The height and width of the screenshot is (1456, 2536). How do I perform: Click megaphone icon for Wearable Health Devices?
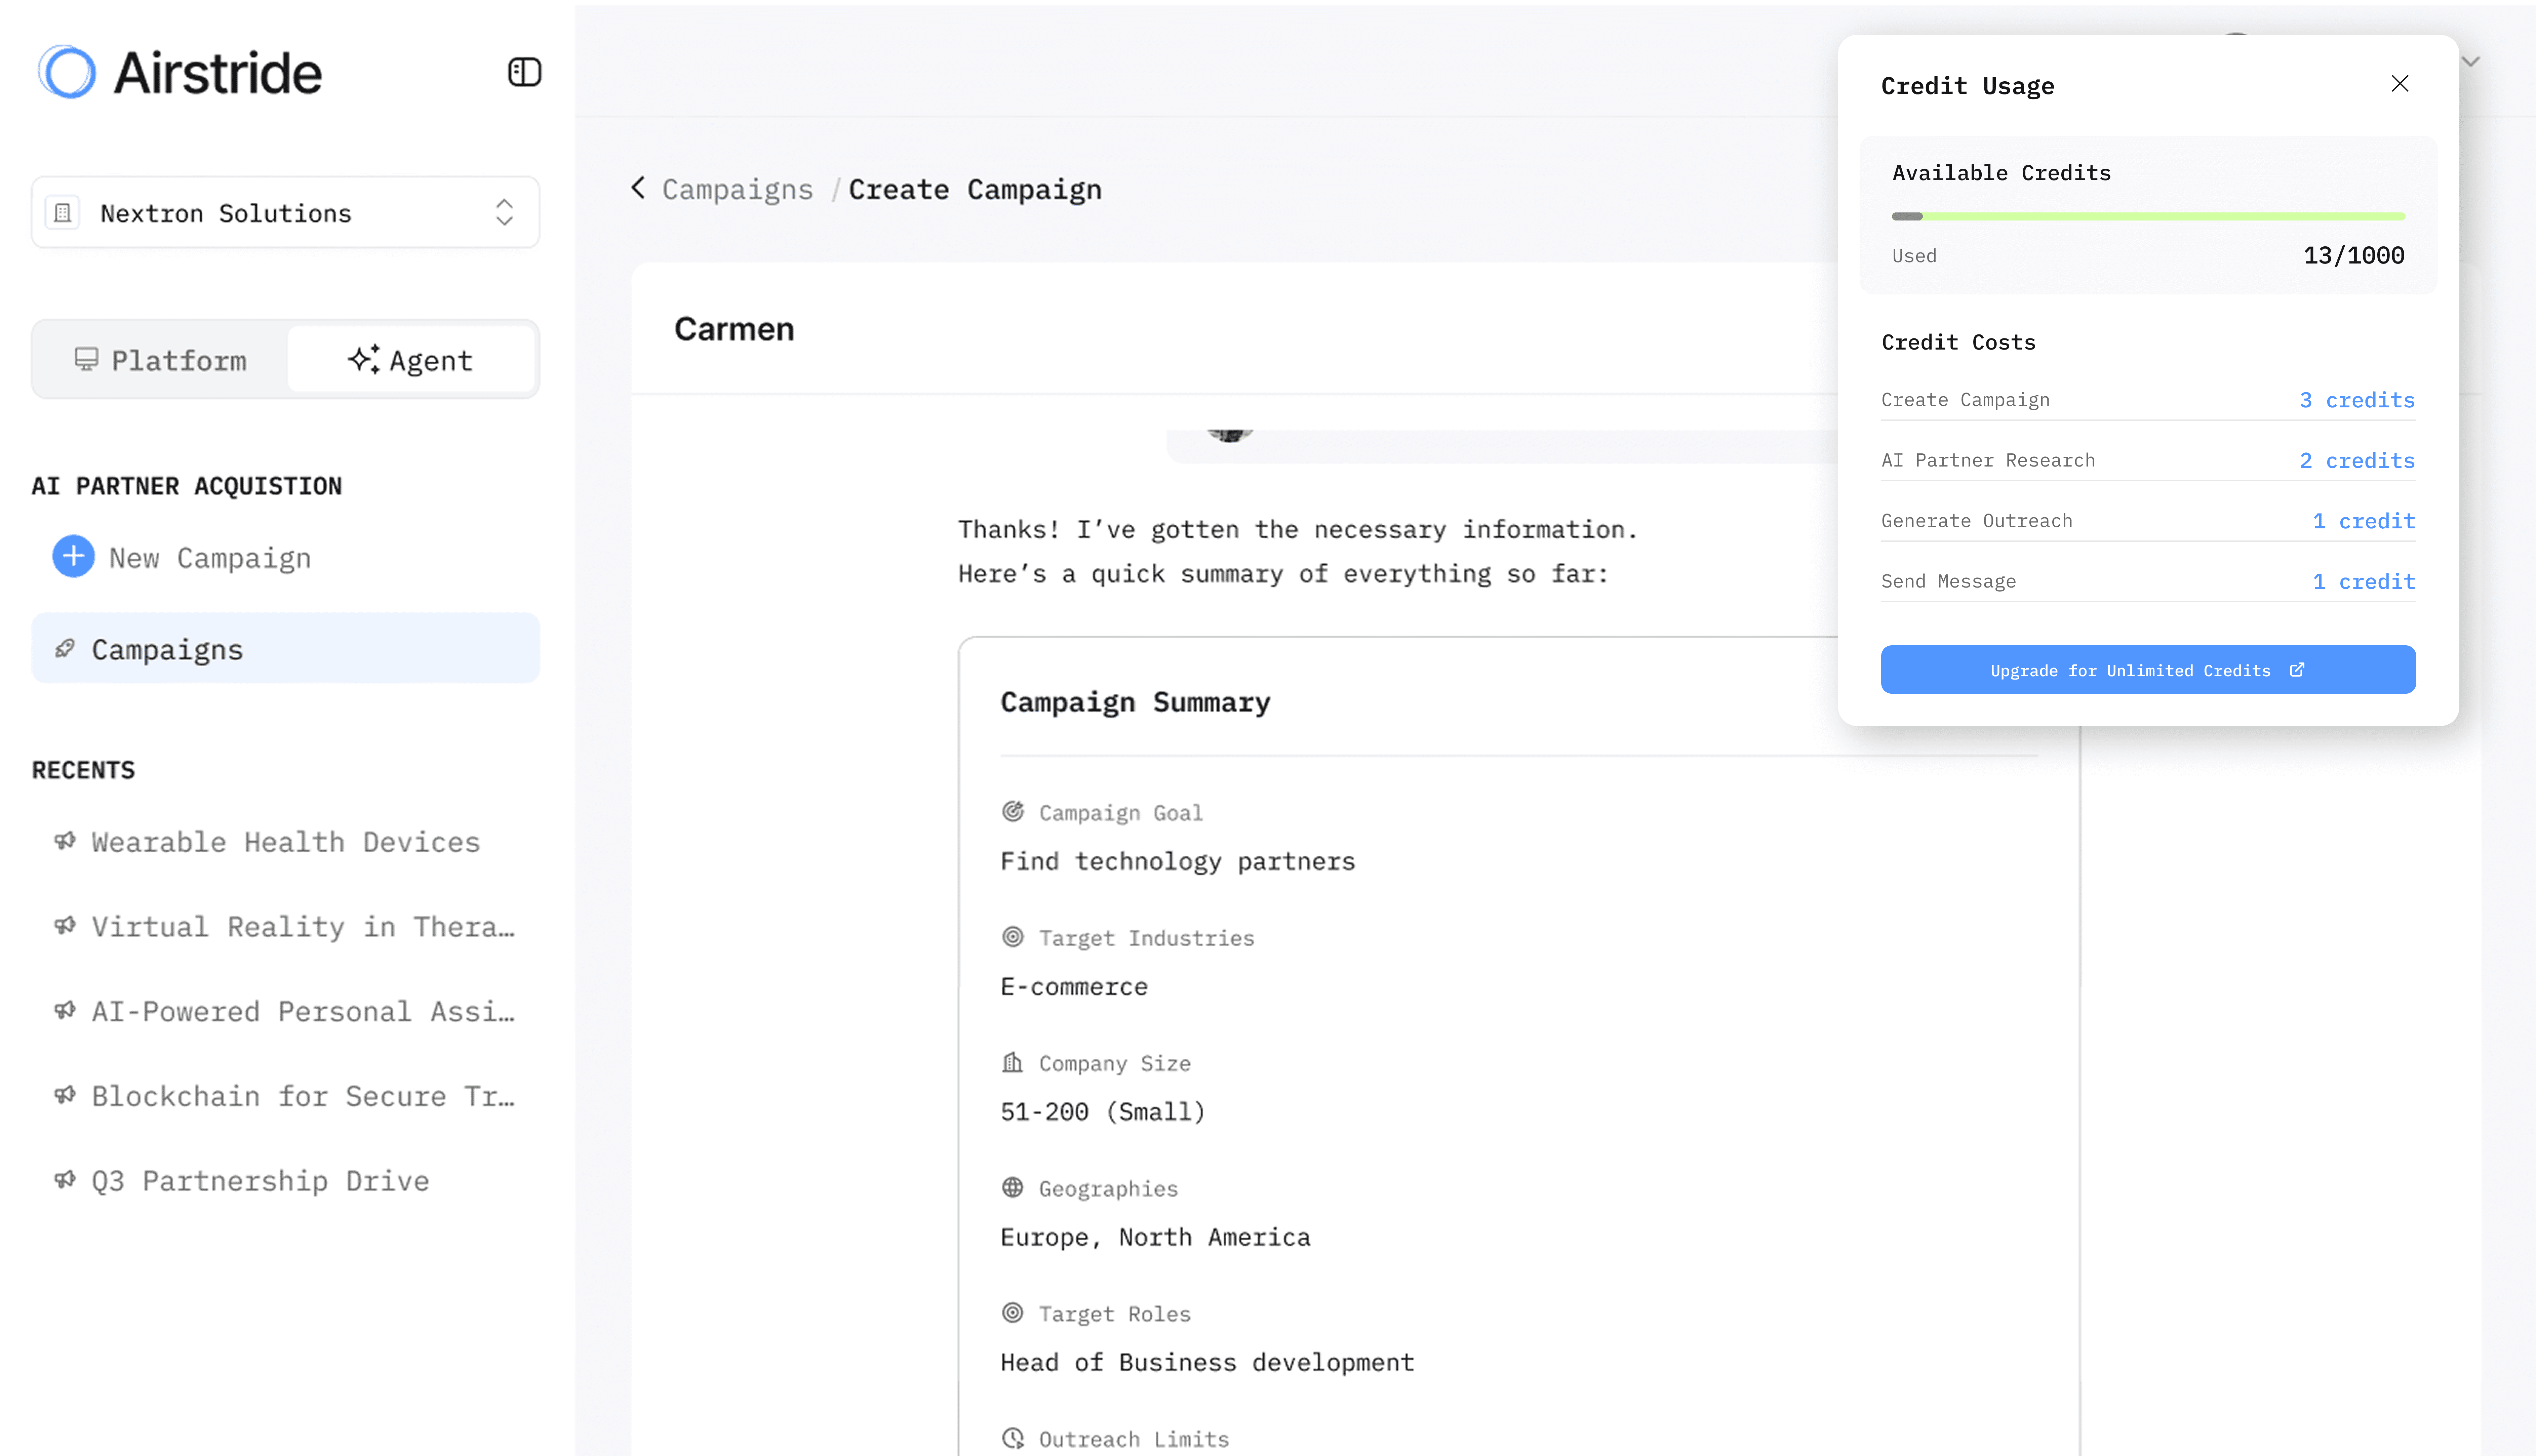coord(65,841)
